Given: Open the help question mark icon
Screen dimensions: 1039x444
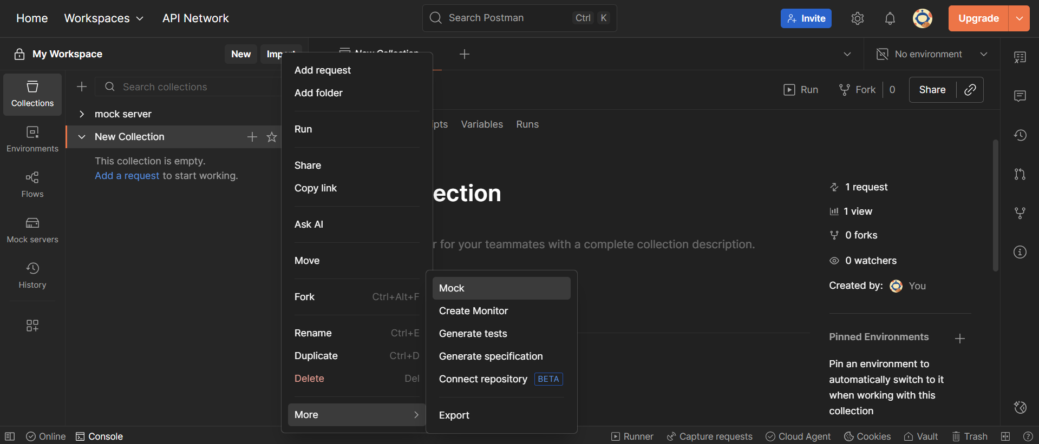Looking at the screenshot, I should 1028,436.
